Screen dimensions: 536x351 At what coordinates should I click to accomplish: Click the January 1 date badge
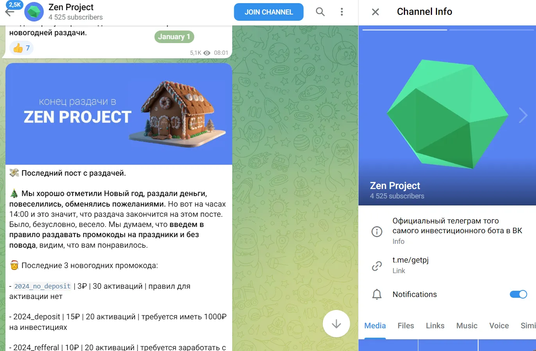174,37
